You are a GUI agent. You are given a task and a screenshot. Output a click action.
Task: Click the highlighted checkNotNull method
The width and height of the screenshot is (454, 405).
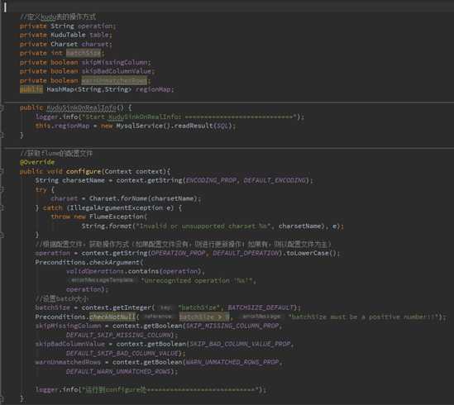(112, 317)
